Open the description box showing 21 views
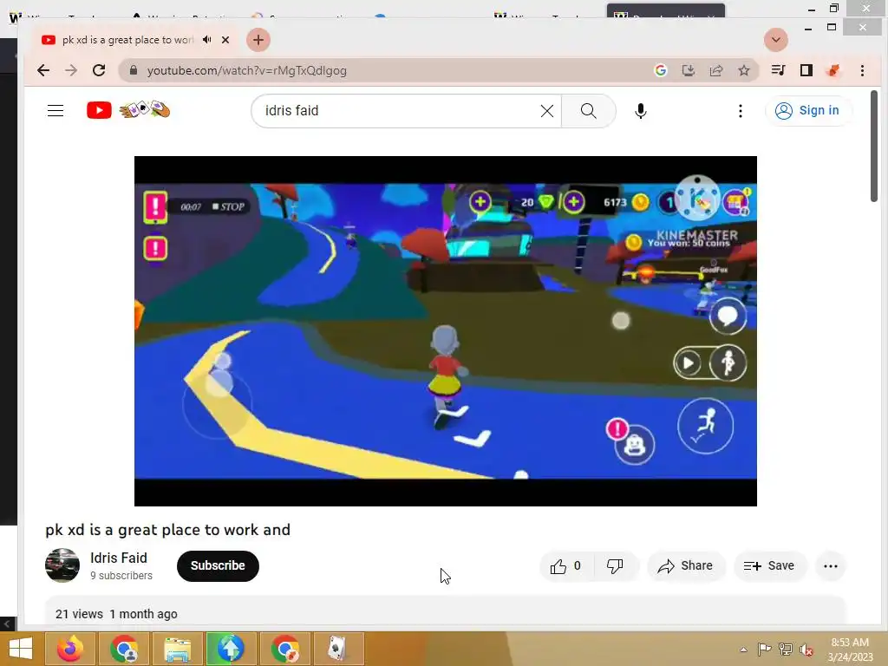 point(445,611)
